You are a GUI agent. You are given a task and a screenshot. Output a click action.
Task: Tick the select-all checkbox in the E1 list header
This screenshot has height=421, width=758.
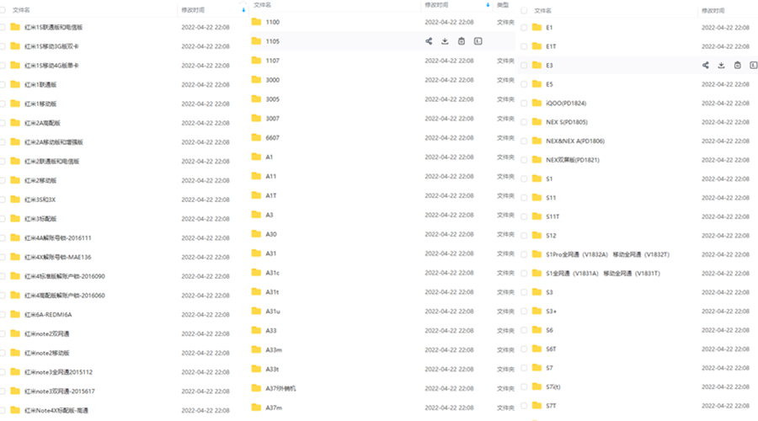[524, 10]
